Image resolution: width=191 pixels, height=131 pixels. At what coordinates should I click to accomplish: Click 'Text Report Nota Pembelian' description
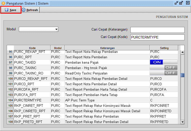[x=86, y=57]
